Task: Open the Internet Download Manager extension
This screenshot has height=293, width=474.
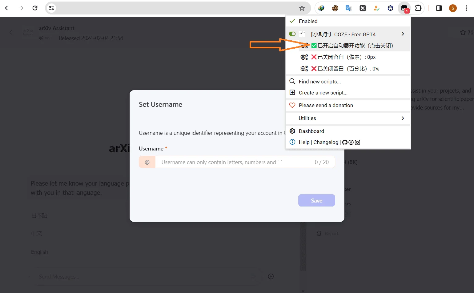Action: [321, 8]
